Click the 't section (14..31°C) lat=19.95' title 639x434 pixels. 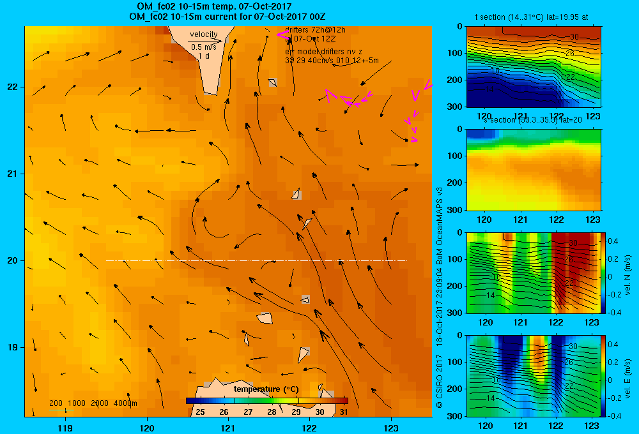[x=532, y=17]
